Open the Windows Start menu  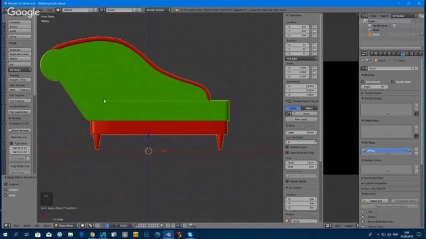(x=5, y=234)
